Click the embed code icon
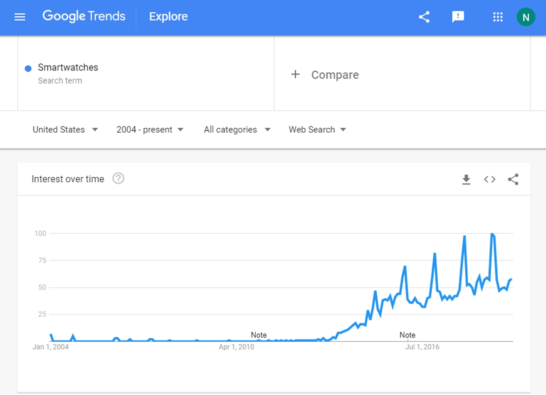The image size is (546, 395). coord(490,180)
